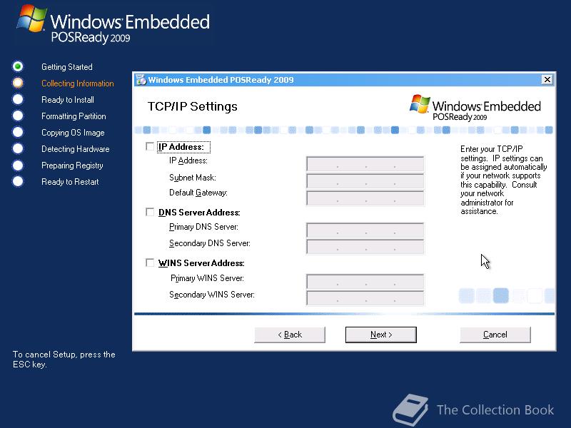This screenshot has height=428, width=571.
Task: Click the Primary WINS Server field
Action: point(365,281)
